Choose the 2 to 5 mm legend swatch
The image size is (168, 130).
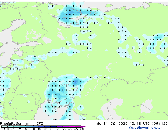(23, 127)
